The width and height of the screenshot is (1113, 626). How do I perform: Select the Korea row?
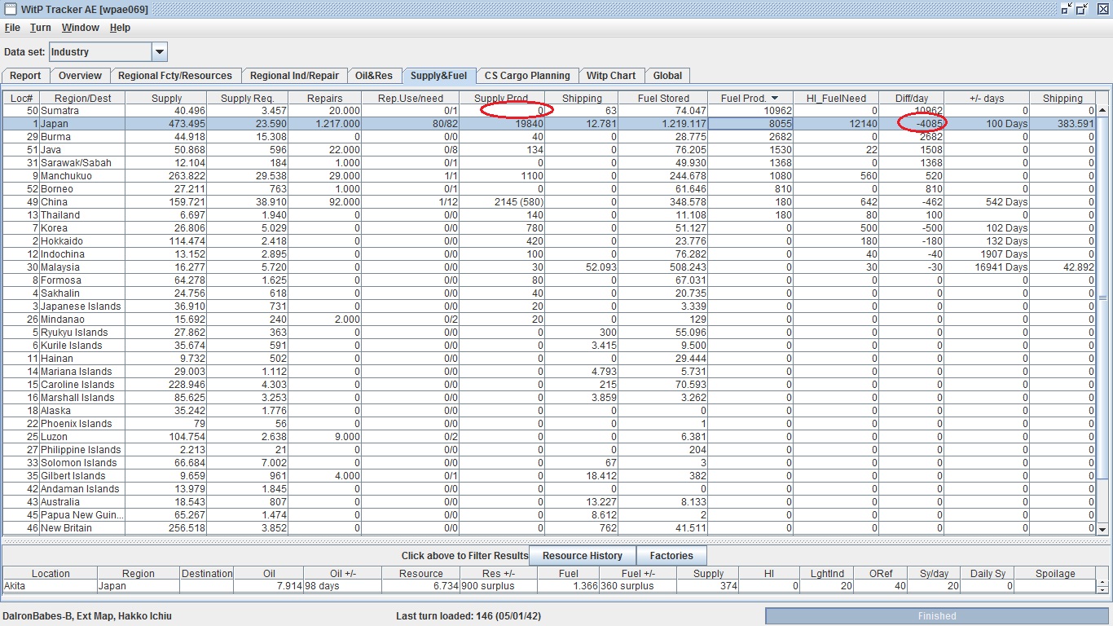(549, 228)
